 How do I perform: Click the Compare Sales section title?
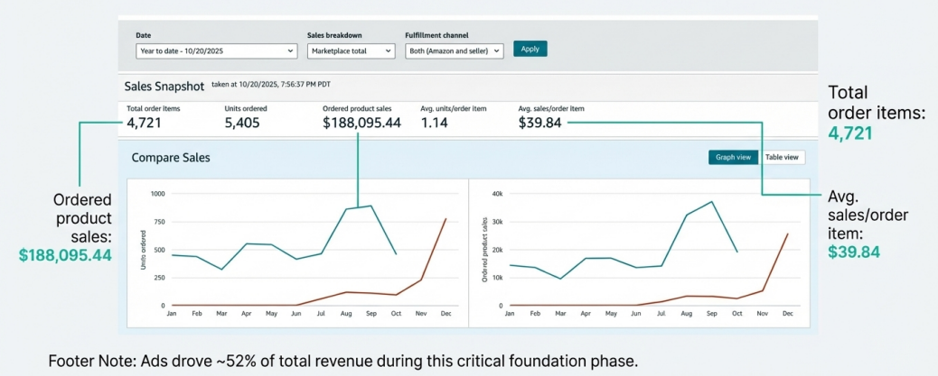click(x=171, y=157)
